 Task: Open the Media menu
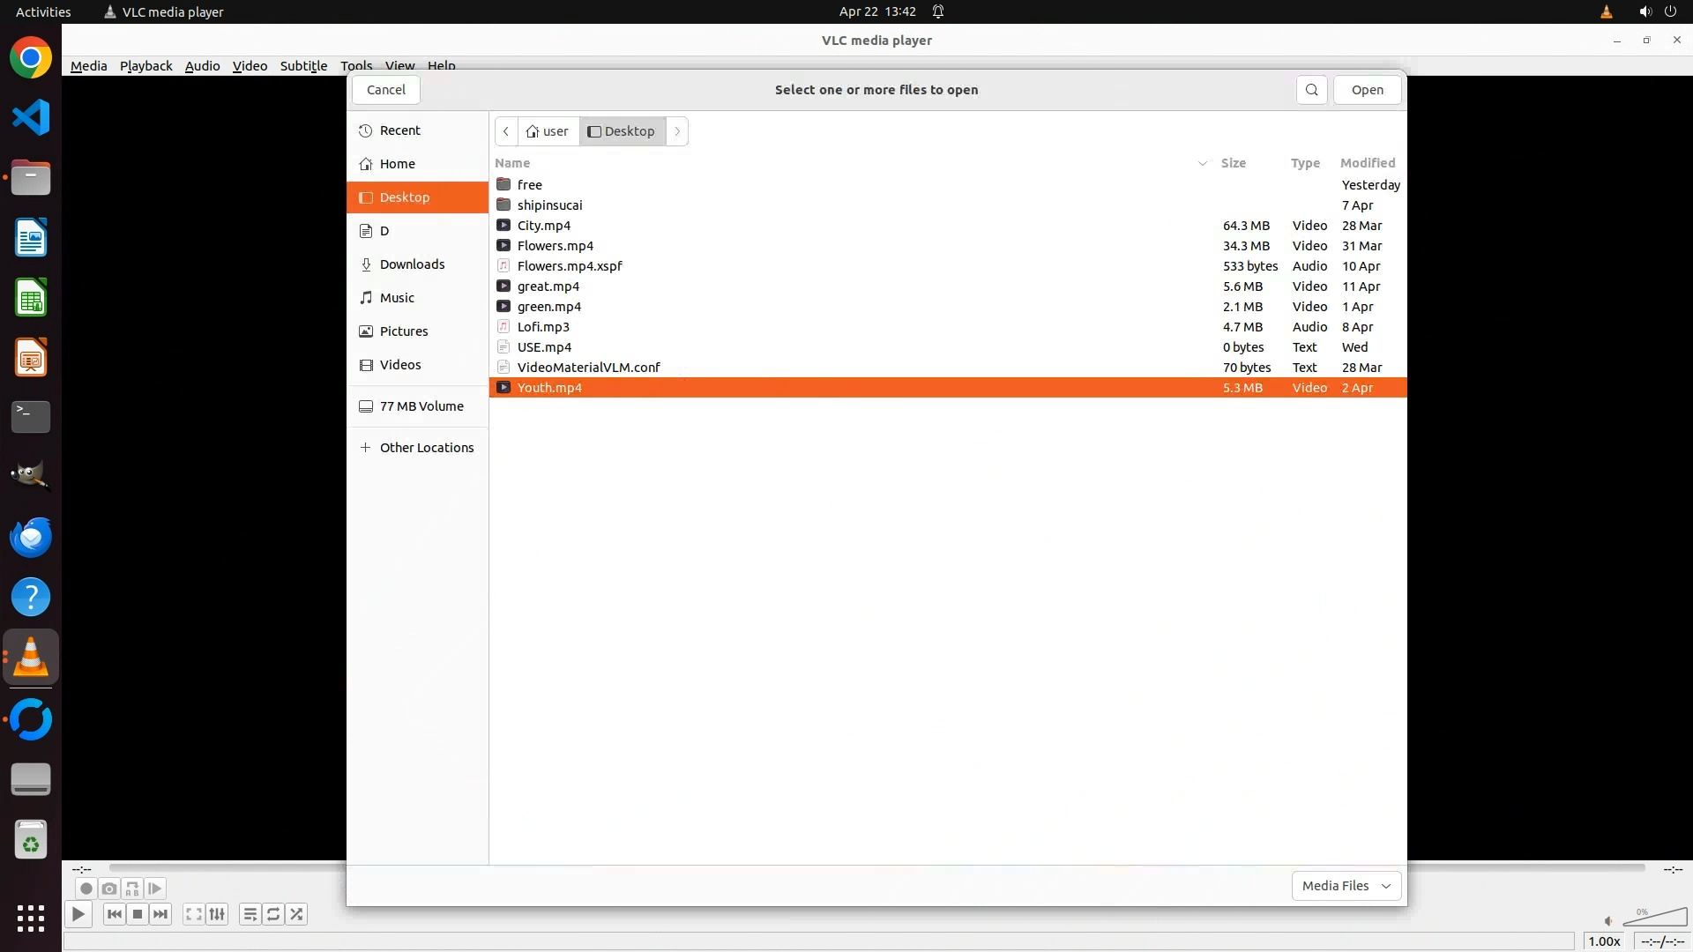point(88,66)
